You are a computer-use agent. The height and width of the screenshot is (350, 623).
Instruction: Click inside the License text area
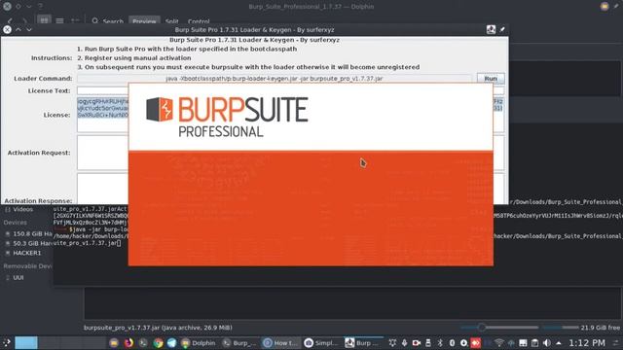click(x=102, y=115)
